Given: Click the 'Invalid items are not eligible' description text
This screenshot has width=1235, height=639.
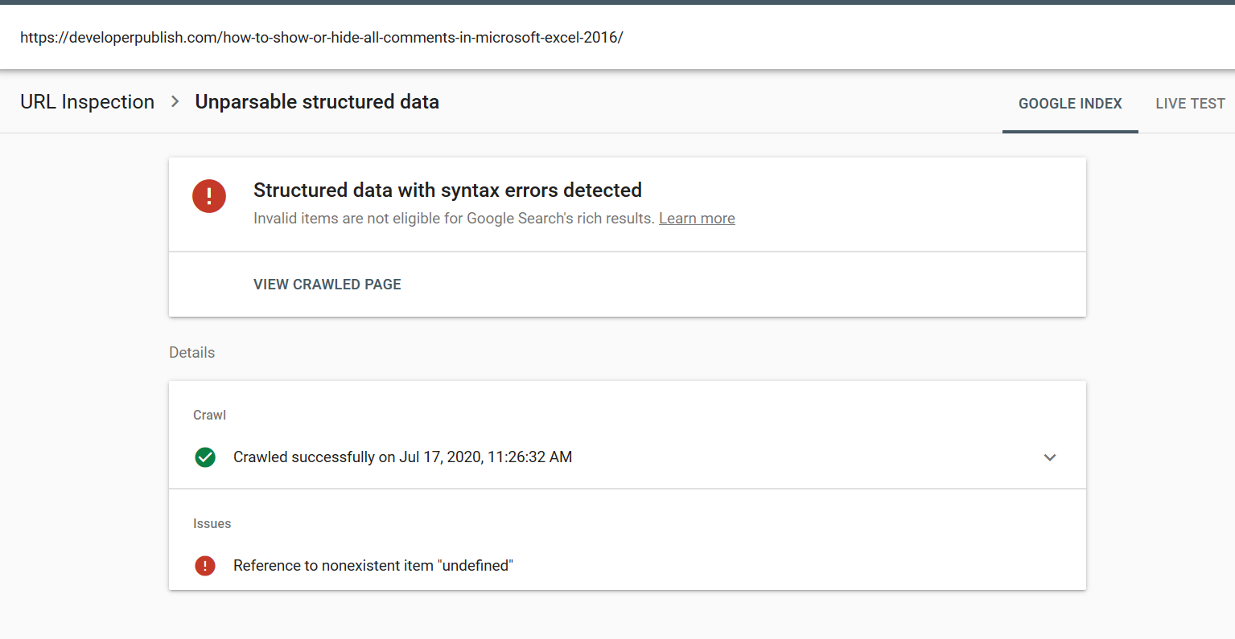Looking at the screenshot, I should click(x=454, y=219).
